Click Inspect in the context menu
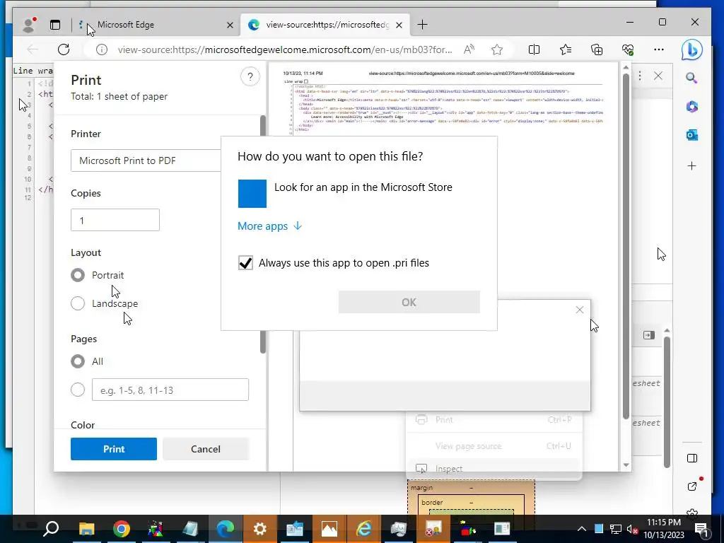The height and width of the screenshot is (543, 724). point(494,468)
